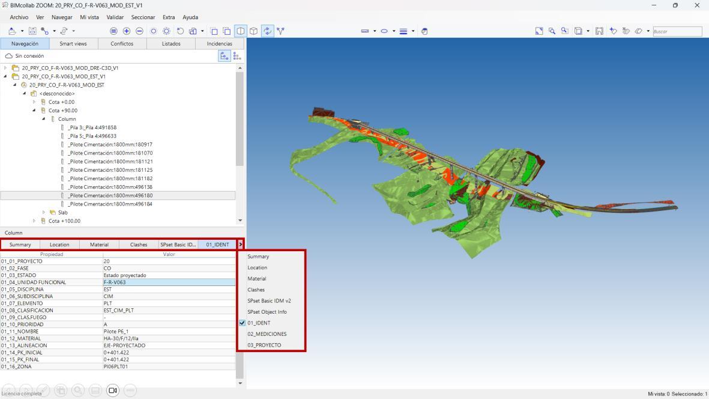Click the three horizontal lines icon
Viewport: 709px width, 399px height.
pos(403,31)
